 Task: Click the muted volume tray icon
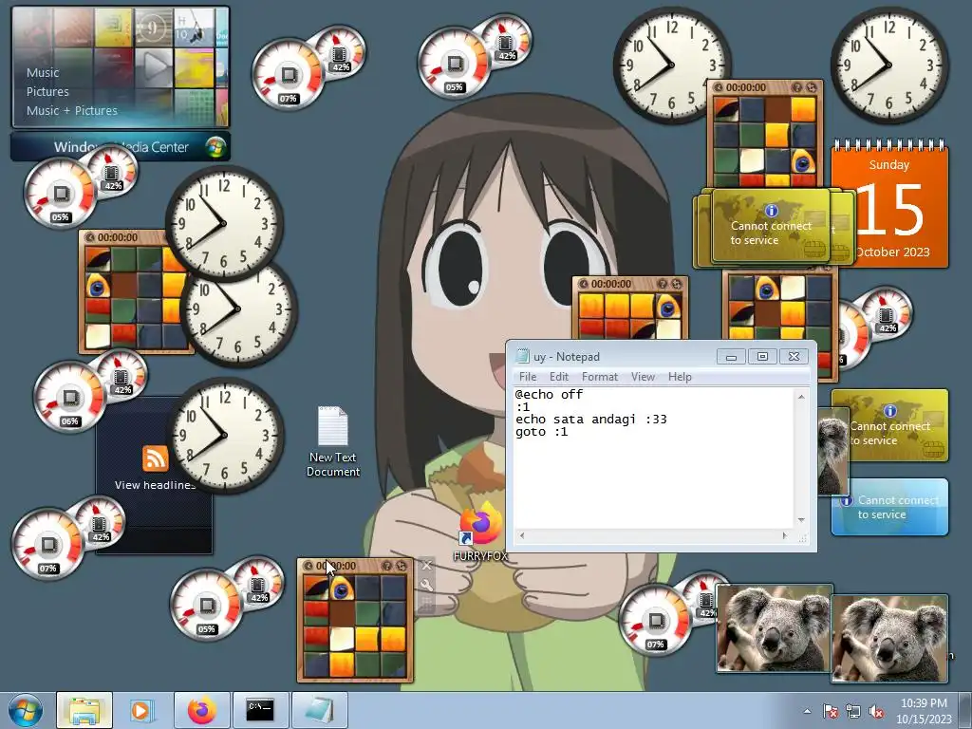(x=876, y=711)
